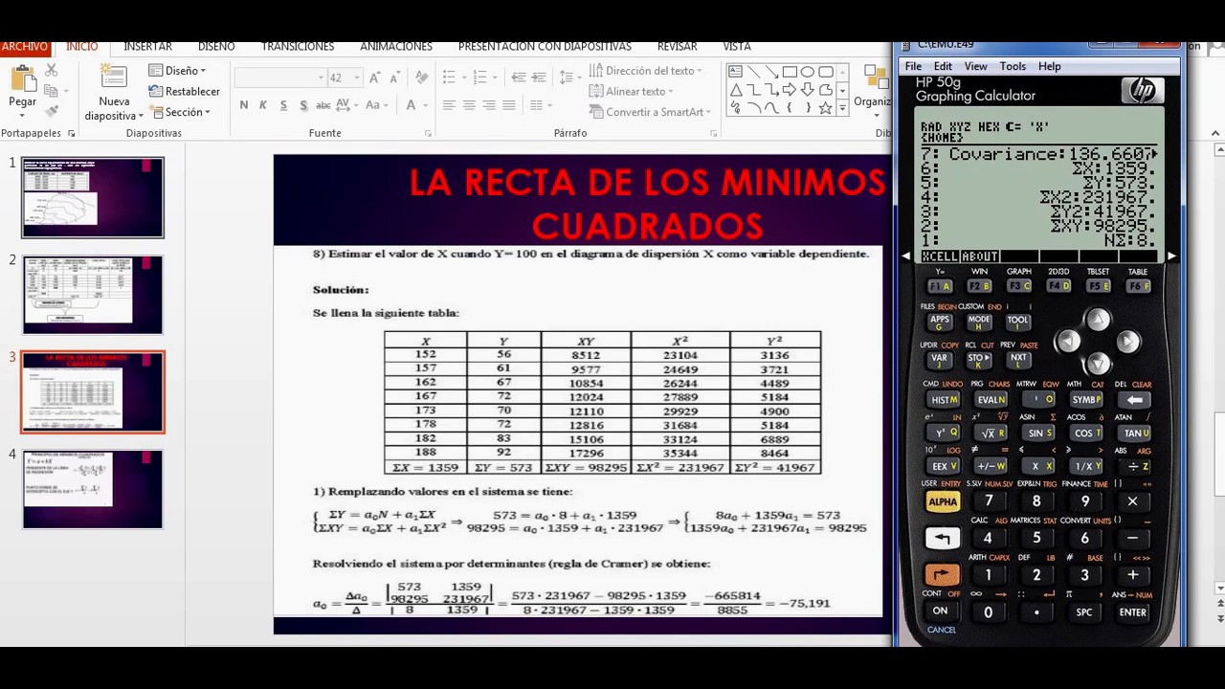Toggle bold N formatting
The height and width of the screenshot is (689, 1225).
(x=244, y=105)
